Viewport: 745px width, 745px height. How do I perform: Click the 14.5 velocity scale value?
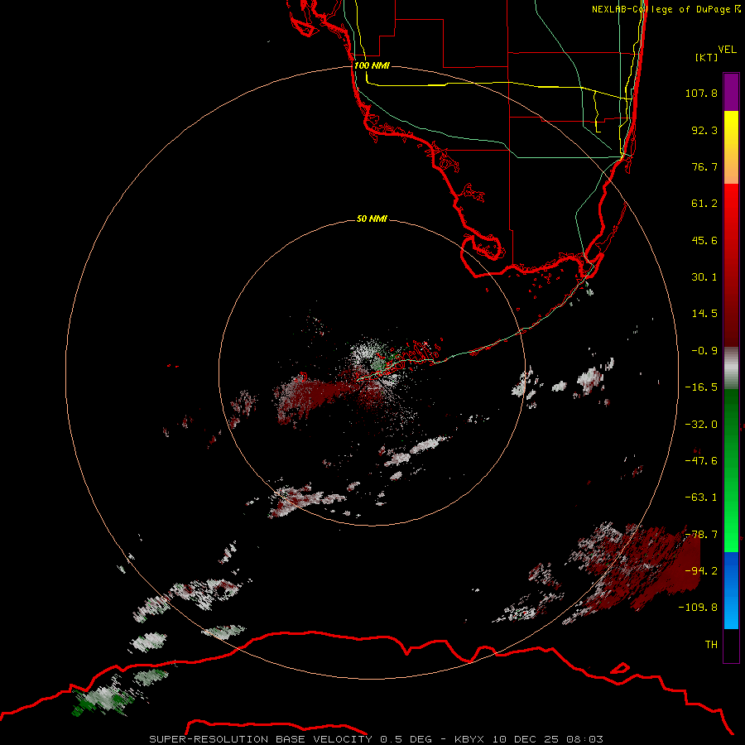[704, 314]
